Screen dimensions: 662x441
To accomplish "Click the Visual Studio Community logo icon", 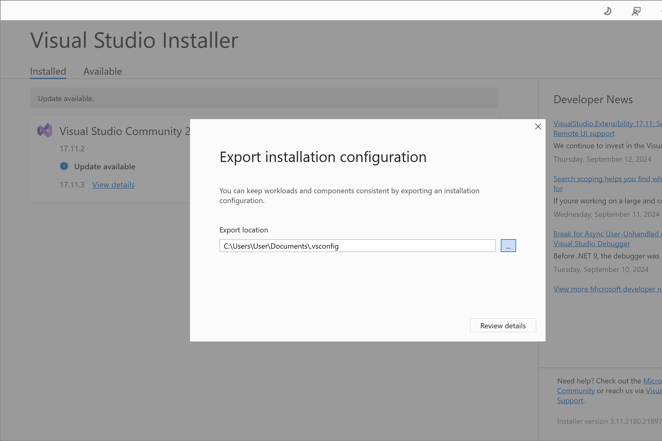I will point(45,131).
